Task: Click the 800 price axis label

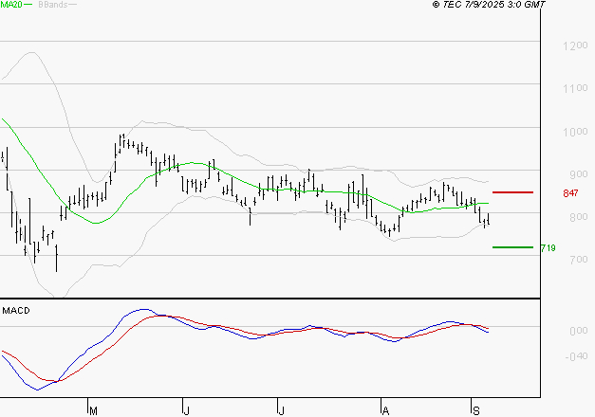Action: click(578, 217)
